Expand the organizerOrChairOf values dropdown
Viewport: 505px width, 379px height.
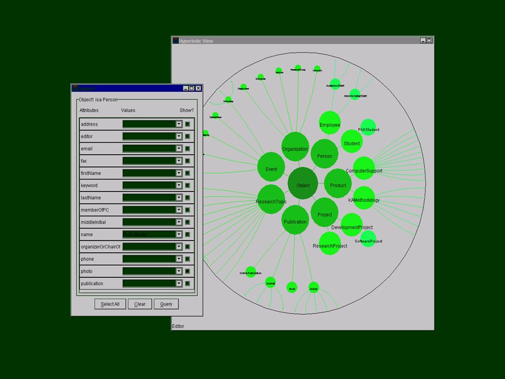point(179,246)
